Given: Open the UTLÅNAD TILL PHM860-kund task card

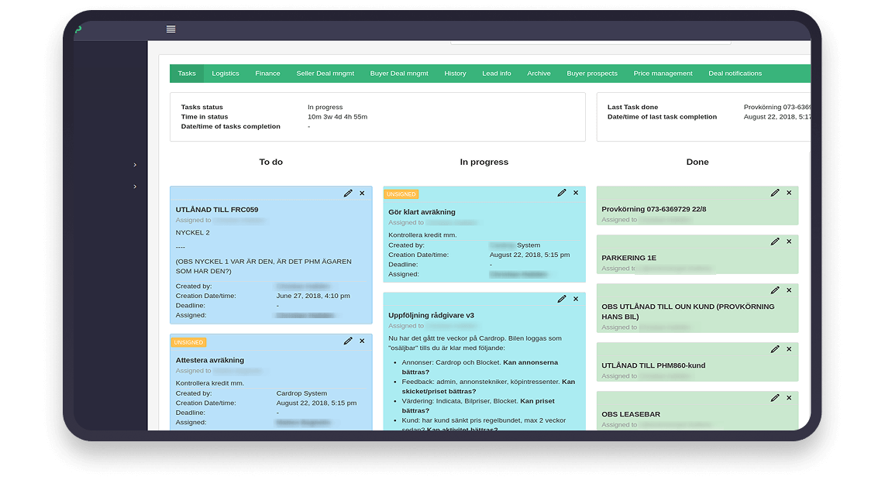Looking at the screenshot, I should tap(653, 365).
